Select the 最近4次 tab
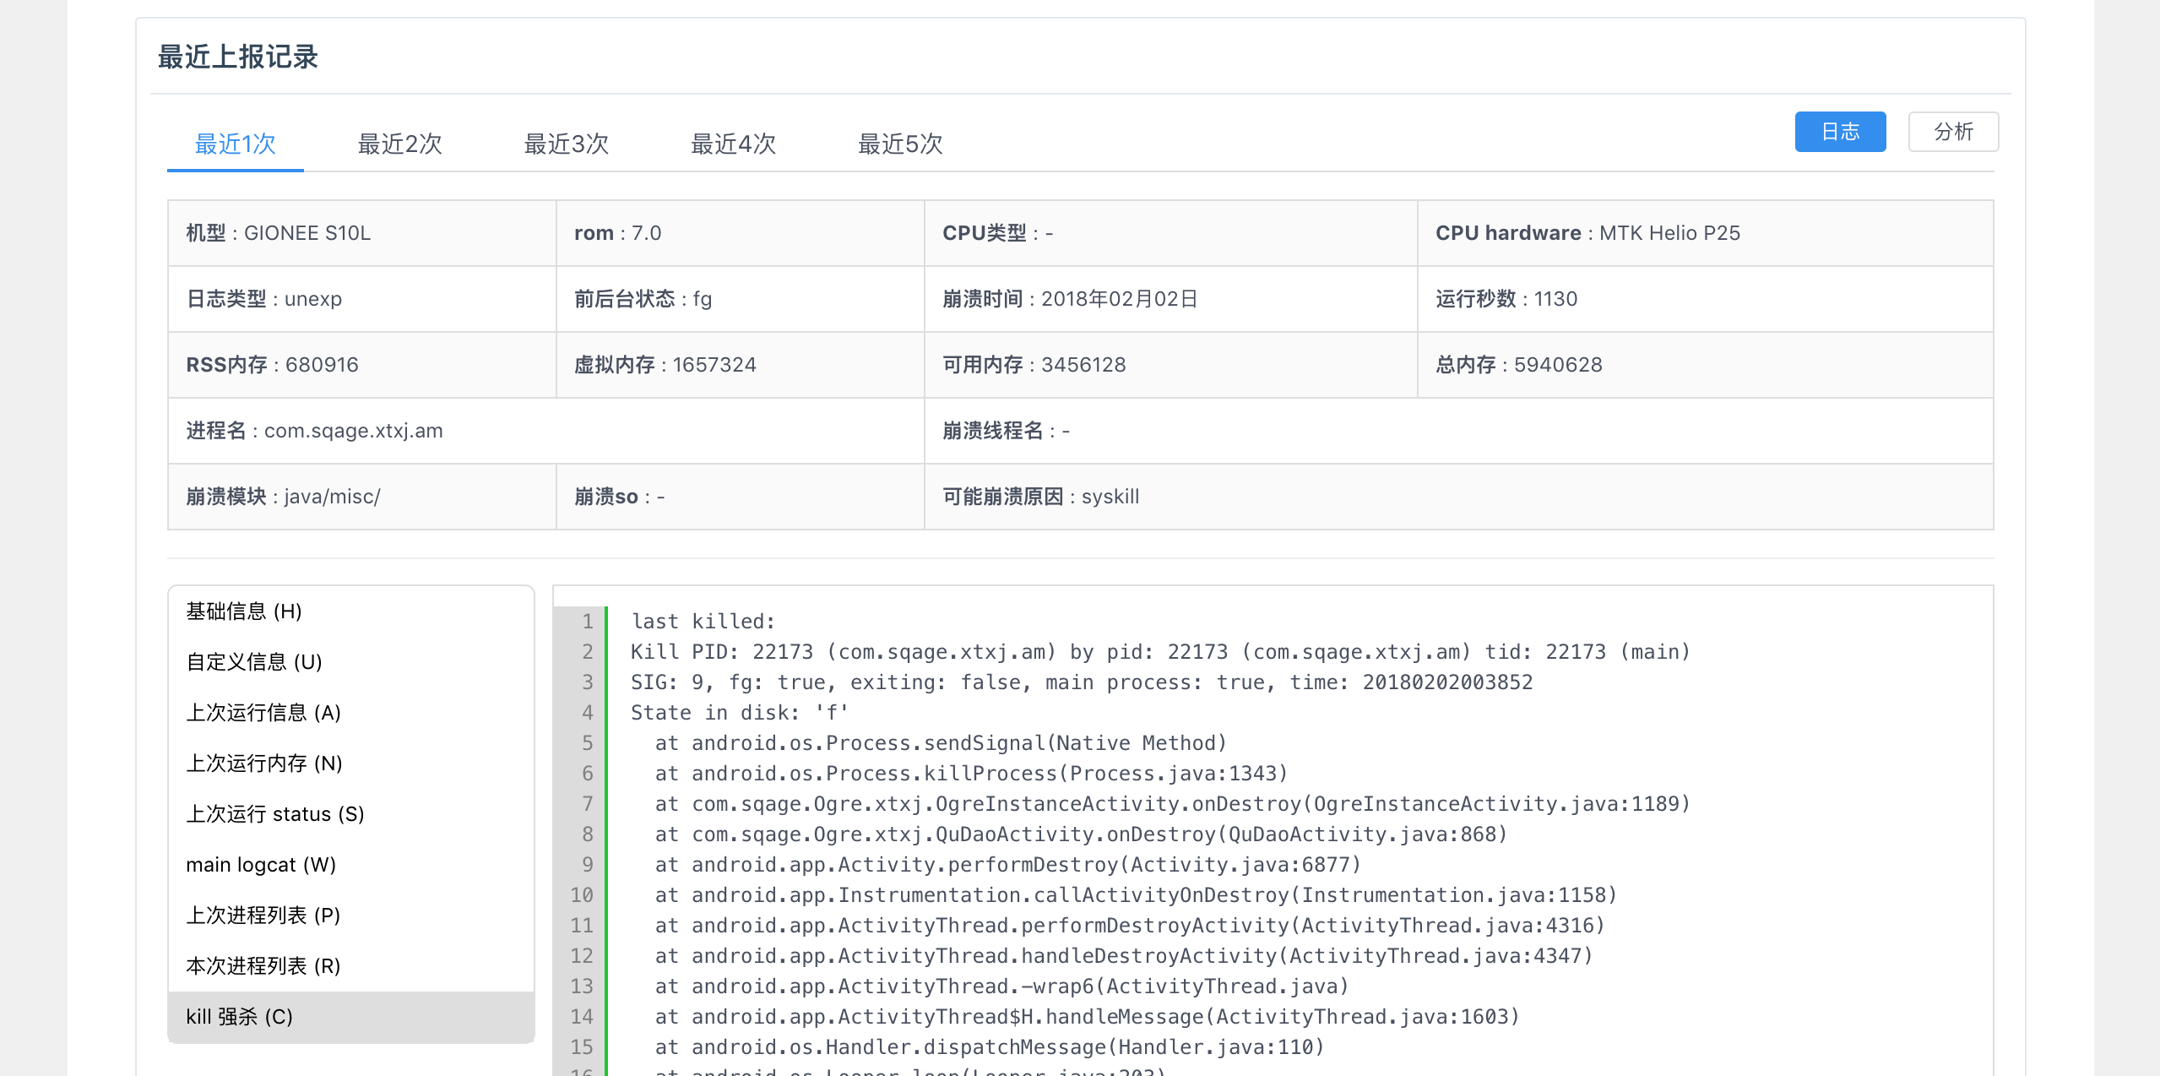The image size is (2160, 1076). pos(734,144)
